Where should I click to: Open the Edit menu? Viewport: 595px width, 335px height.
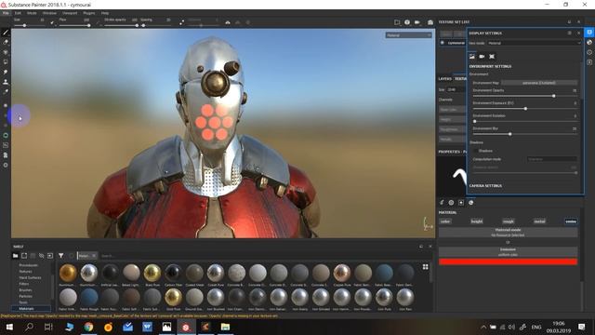point(18,13)
